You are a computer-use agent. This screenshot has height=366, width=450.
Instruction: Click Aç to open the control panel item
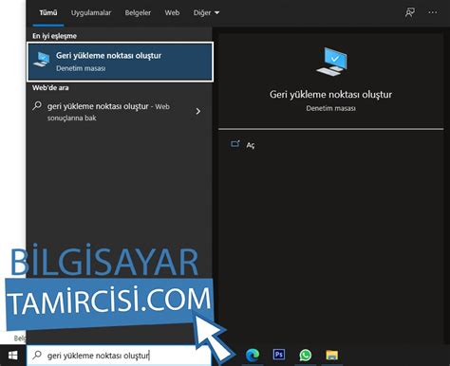[x=251, y=145]
